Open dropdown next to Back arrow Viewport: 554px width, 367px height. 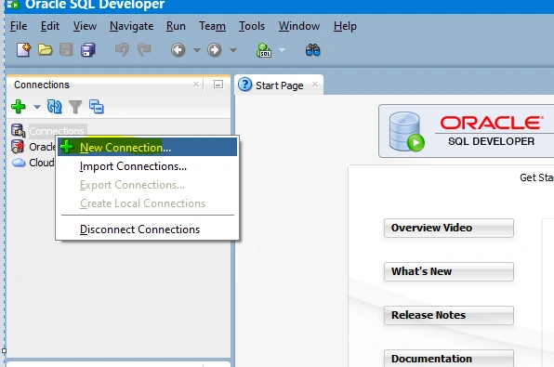click(197, 50)
